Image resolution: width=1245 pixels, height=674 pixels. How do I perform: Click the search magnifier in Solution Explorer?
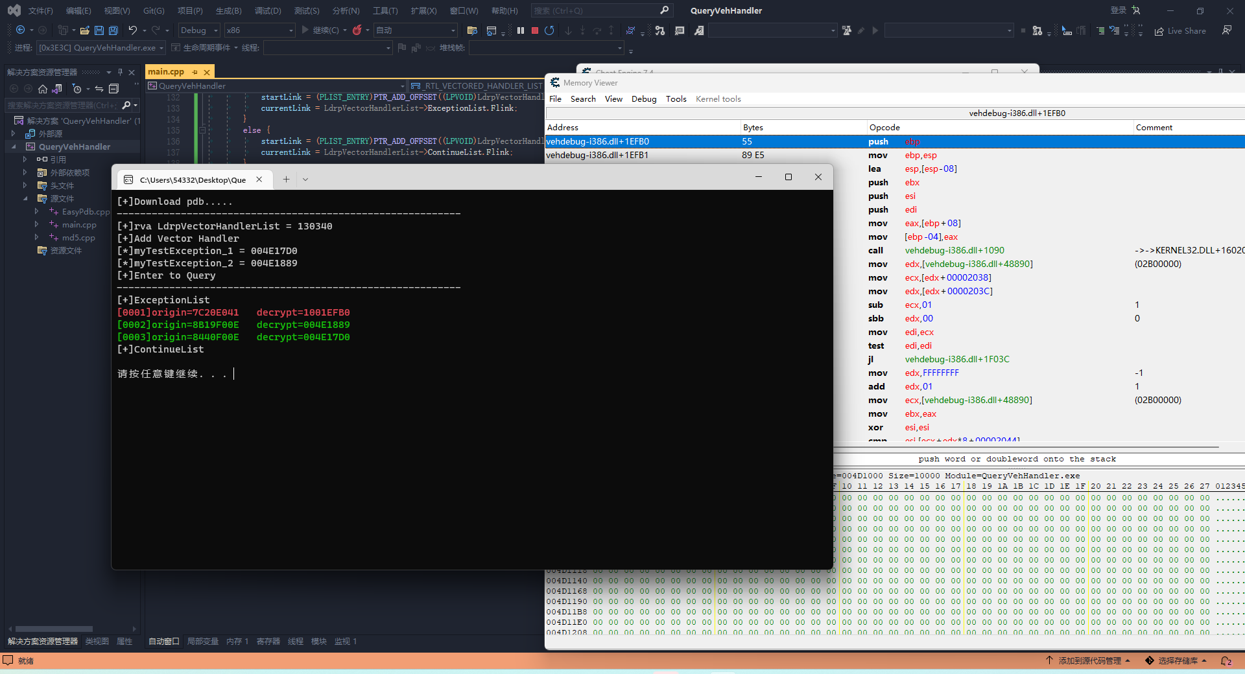click(126, 105)
